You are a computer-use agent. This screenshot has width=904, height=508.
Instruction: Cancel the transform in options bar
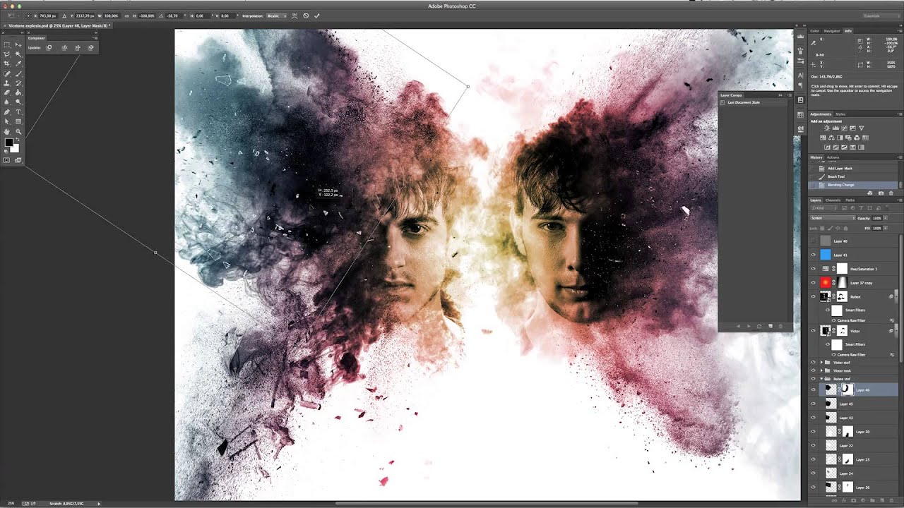coord(306,16)
